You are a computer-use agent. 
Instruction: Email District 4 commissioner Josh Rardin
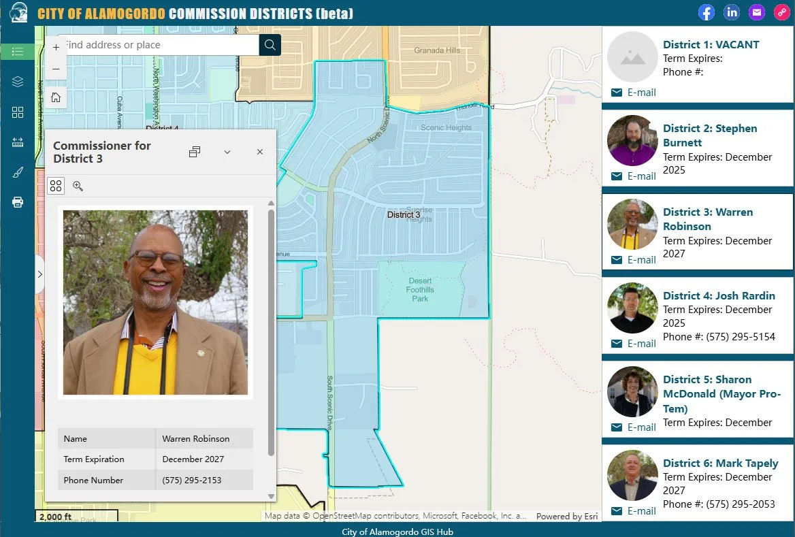pyautogui.click(x=634, y=343)
